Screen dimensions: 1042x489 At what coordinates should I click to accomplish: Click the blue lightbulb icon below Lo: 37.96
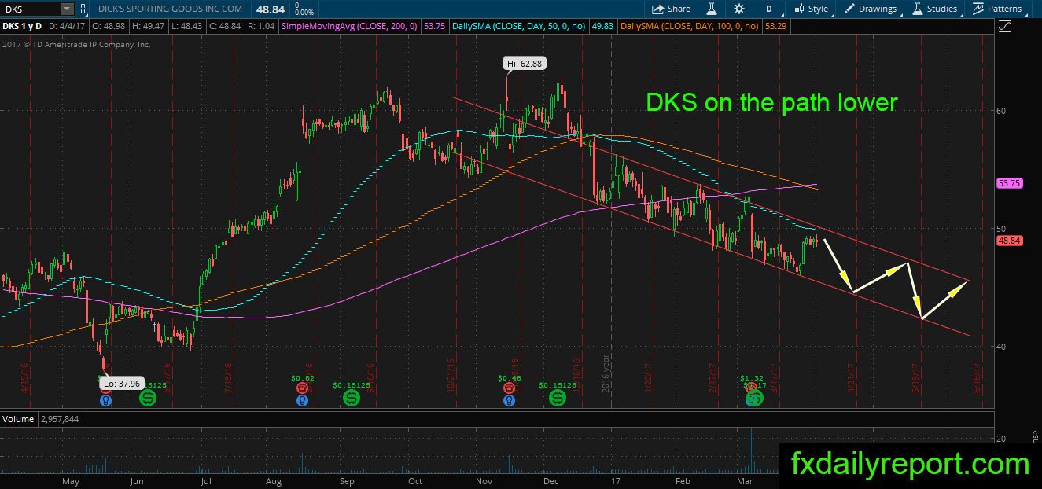[x=105, y=399]
